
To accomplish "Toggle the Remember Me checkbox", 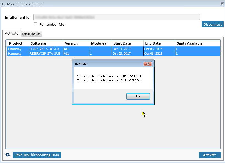I will point(35,24).
